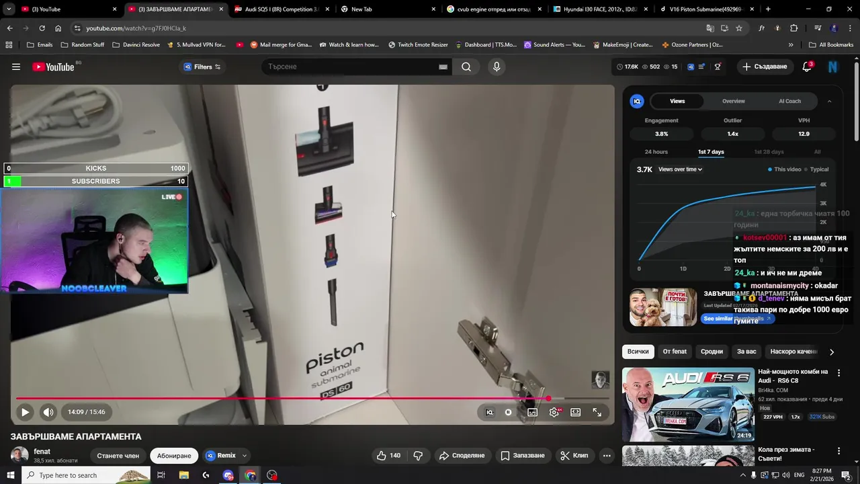Viewport: 860px width, 484px height.
Task: Reload the page with refresh button
Action: [42, 28]
